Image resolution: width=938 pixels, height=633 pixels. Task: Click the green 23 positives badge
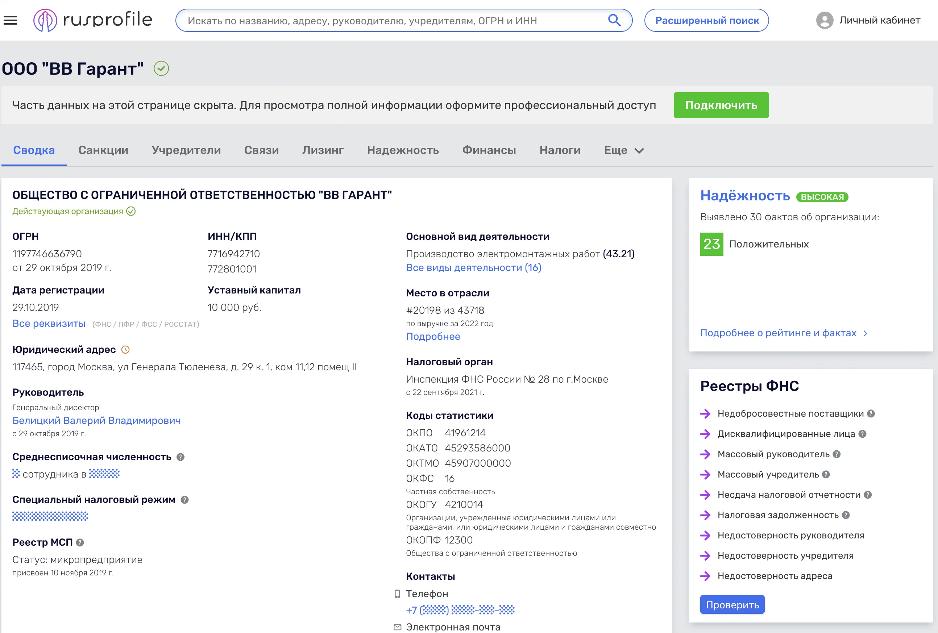point(711,244)
